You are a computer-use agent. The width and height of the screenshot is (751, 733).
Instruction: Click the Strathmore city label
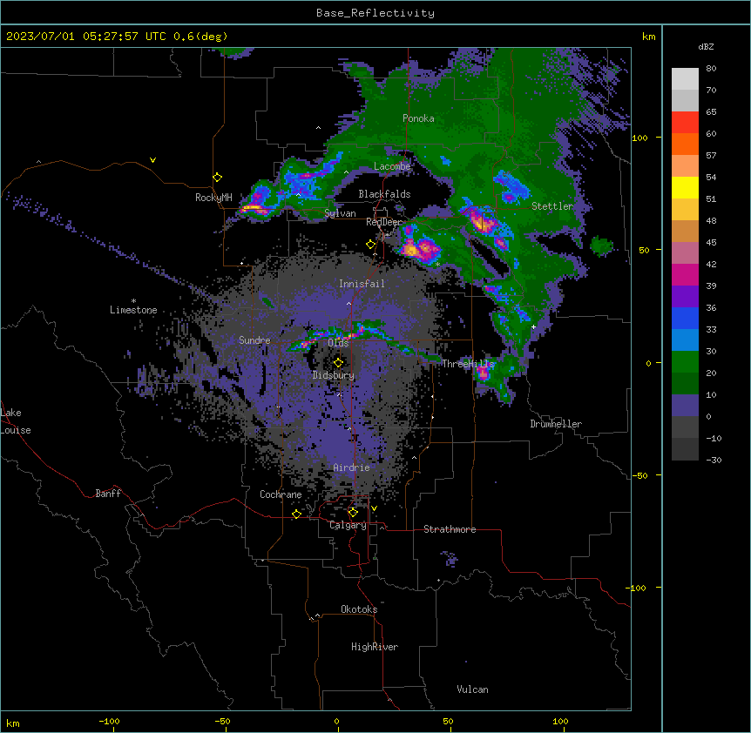click(x=450, y=529)
